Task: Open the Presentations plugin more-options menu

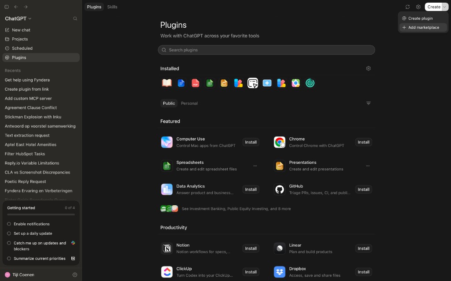Action: [368, 166]
